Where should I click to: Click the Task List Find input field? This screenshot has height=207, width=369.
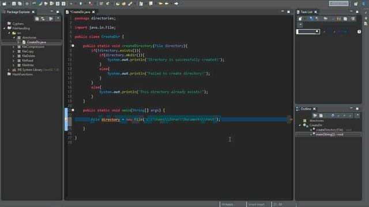[x=308, y=32]
